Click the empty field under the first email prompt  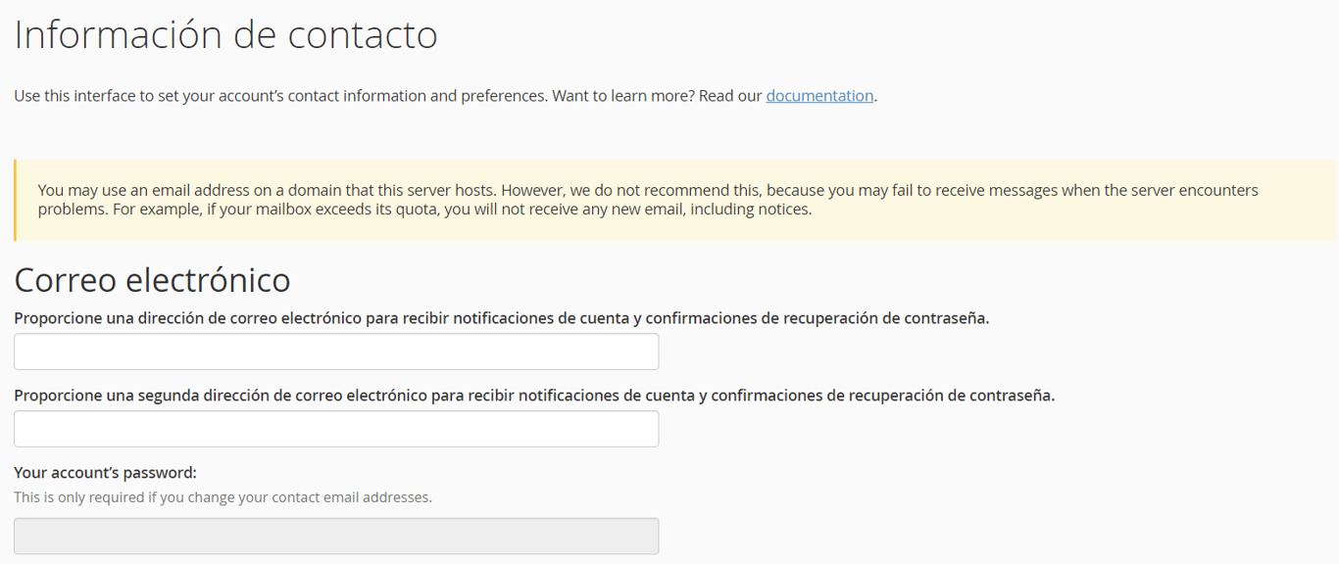pos(335,352)
